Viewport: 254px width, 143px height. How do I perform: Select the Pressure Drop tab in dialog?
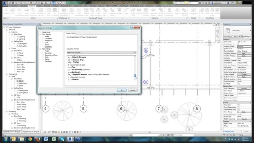click(70, 33)
